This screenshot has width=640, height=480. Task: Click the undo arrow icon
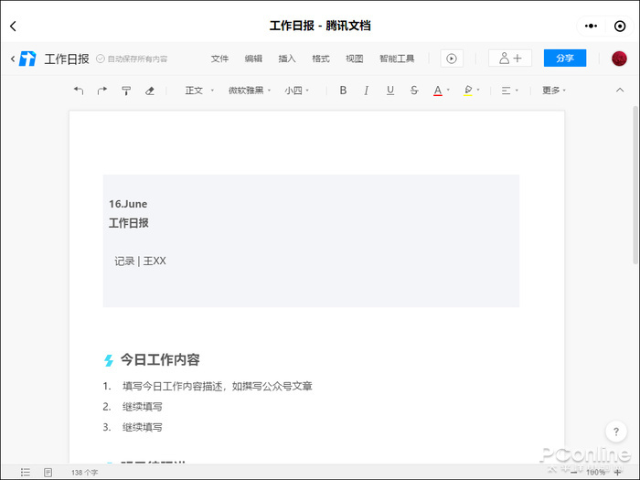click(x=79, y=91)
